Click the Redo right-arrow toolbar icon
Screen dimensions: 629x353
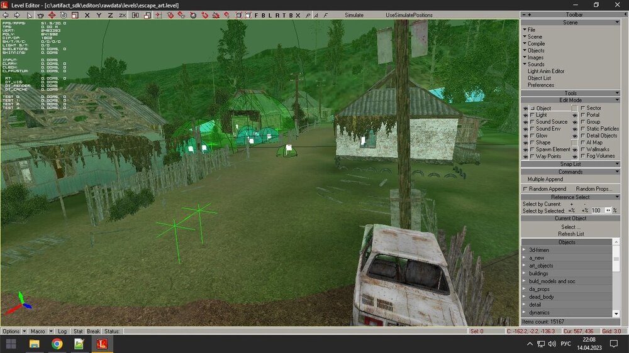(17, 15)
